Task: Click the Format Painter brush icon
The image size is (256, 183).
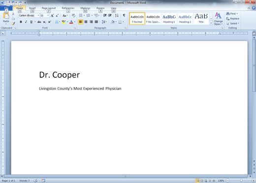Action: click(13, 24)
